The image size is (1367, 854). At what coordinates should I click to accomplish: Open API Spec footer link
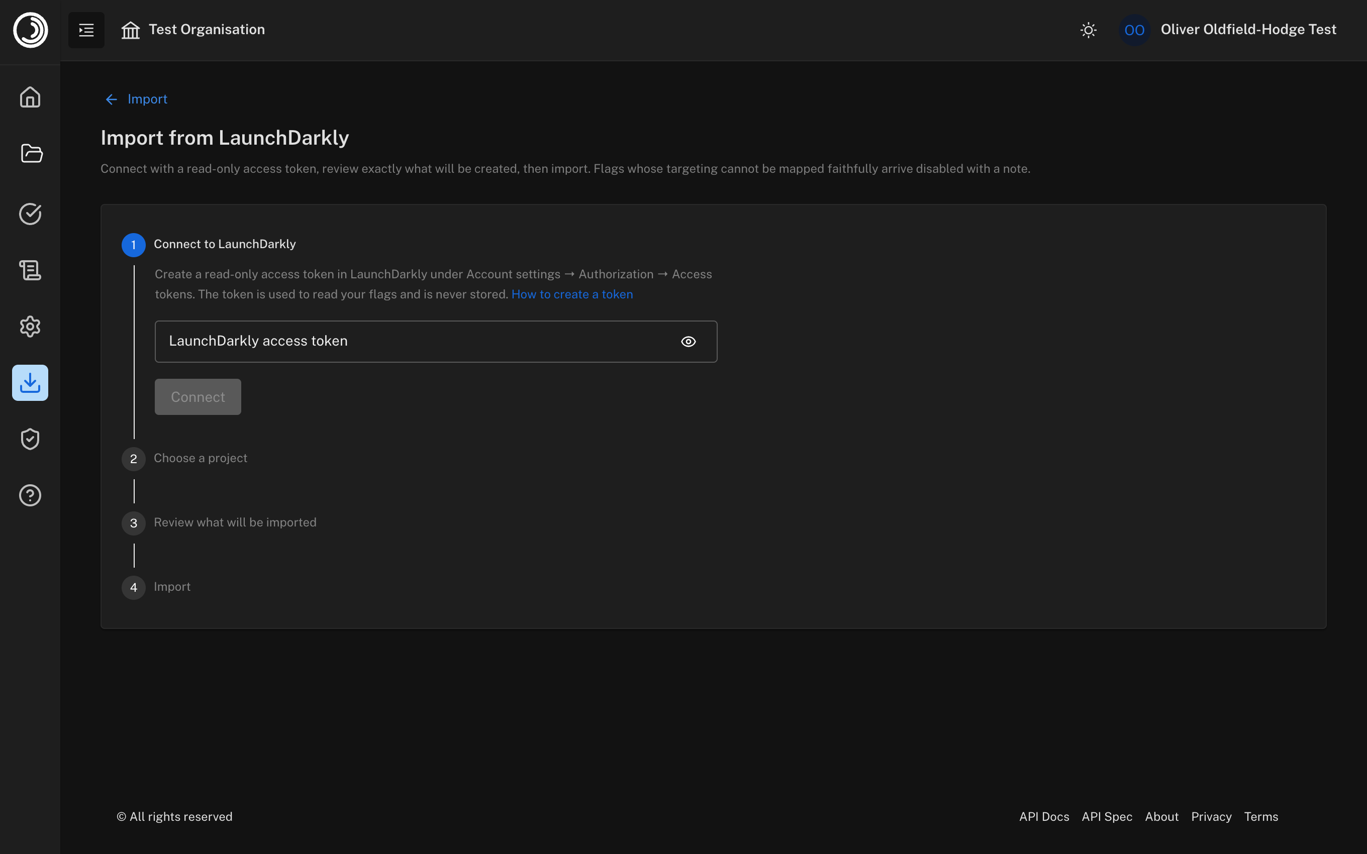(1107, 817)
